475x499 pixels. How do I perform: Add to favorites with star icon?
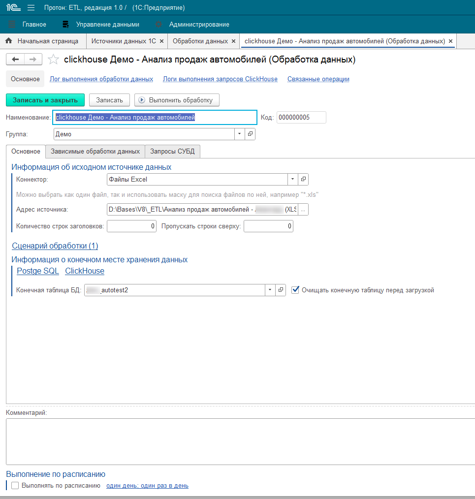point(53,60)
